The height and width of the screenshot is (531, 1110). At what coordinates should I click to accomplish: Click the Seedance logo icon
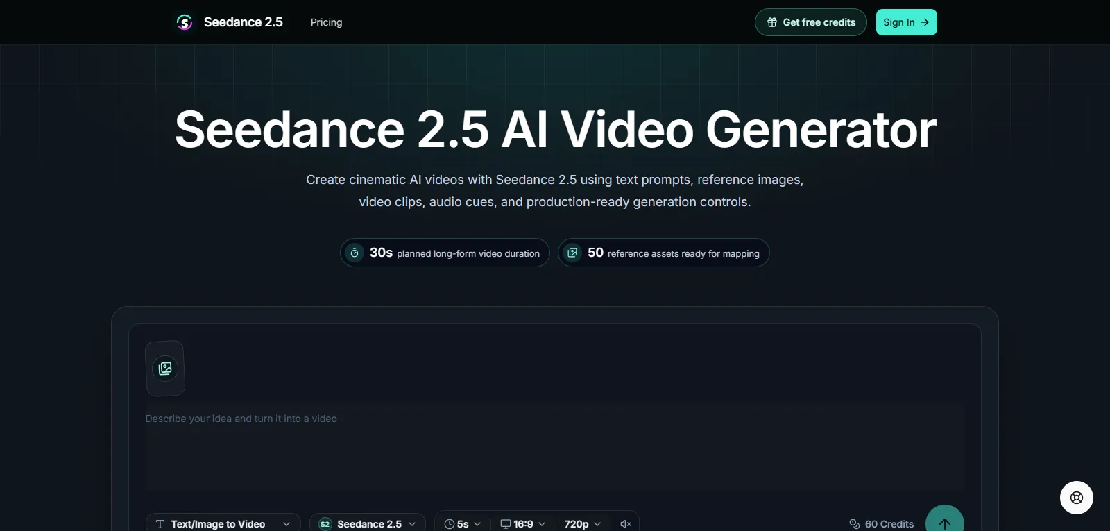point(185,22)
